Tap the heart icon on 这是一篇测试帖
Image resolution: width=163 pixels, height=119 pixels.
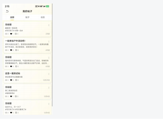[x=11, y=80]
